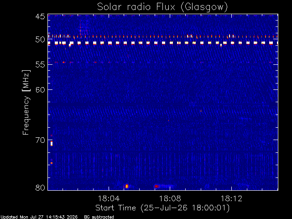This screenshot has width=292, height=219.
Task: Click the 18:04 time axis label
Action: pyautogui.click(x=109, y=198)
